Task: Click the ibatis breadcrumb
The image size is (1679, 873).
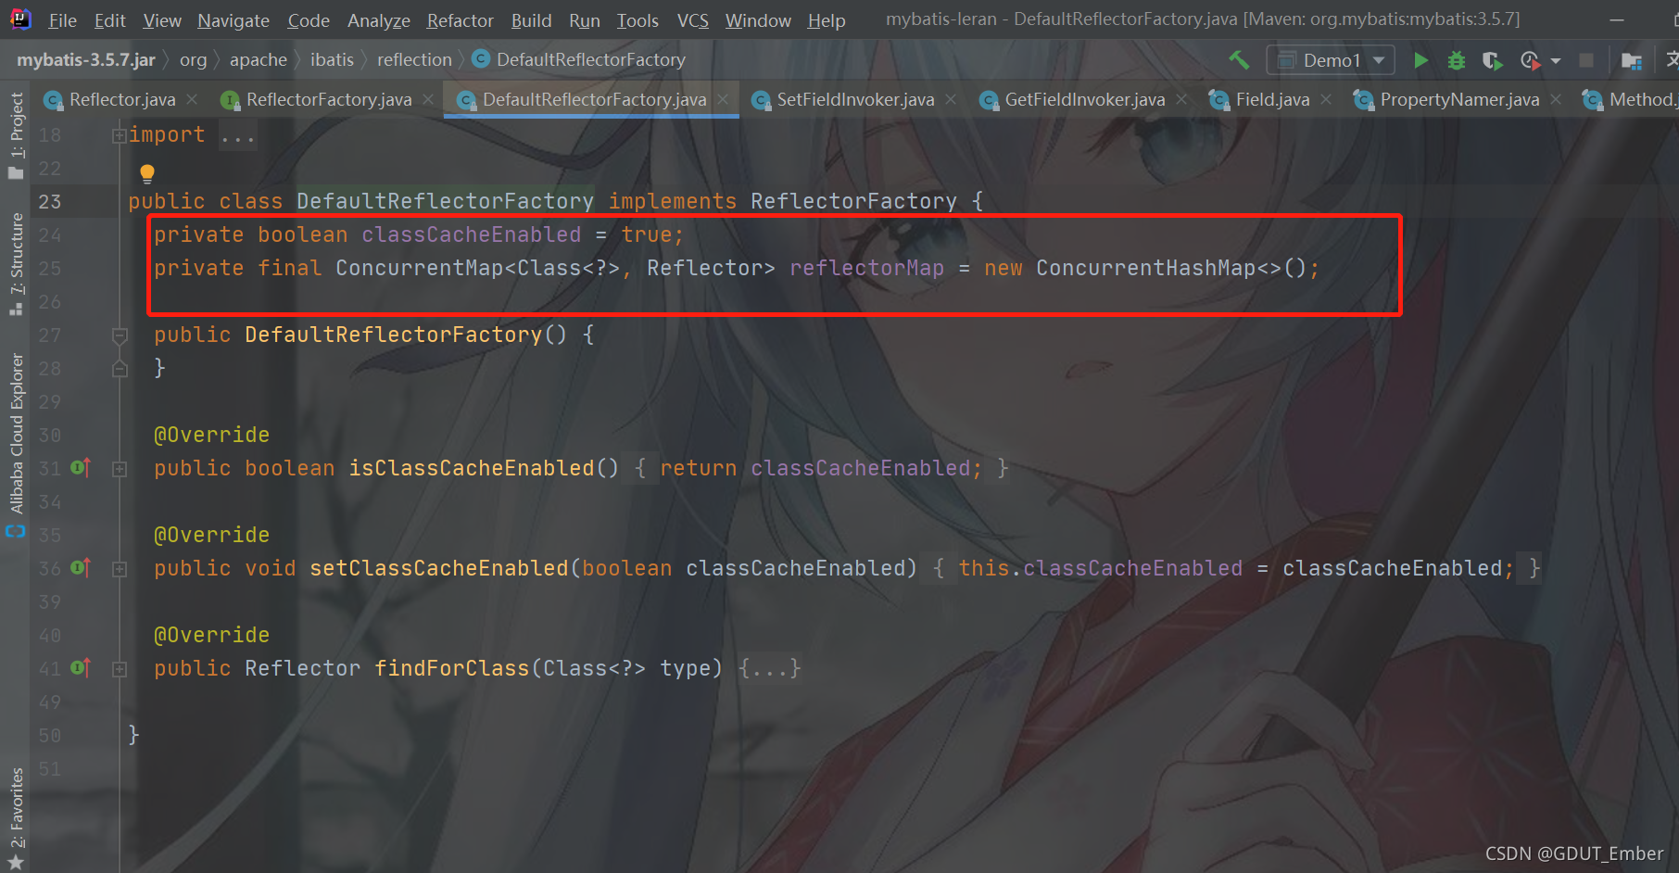Action: pyautogui.click(x=332, y=60)
